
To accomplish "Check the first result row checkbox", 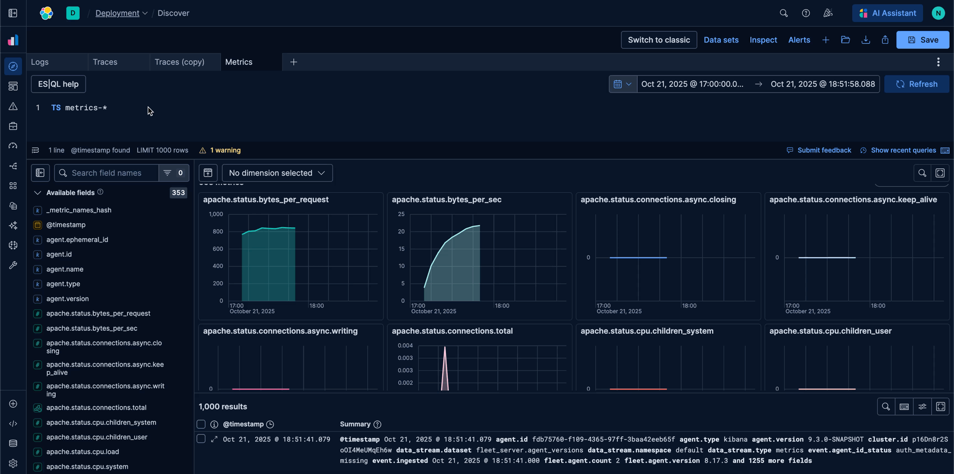I will (x=201, y=439).
